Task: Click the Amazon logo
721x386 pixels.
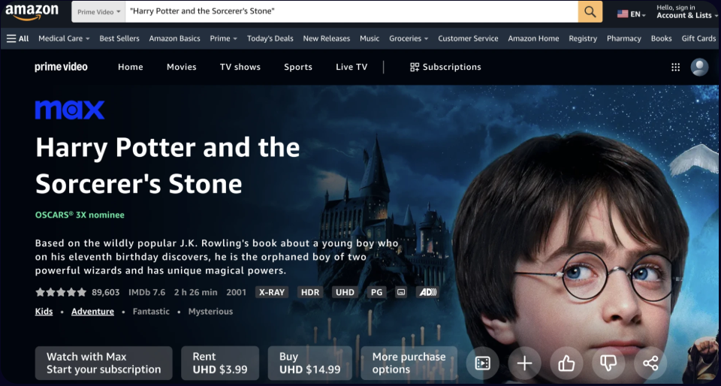Action: point(32,12)
